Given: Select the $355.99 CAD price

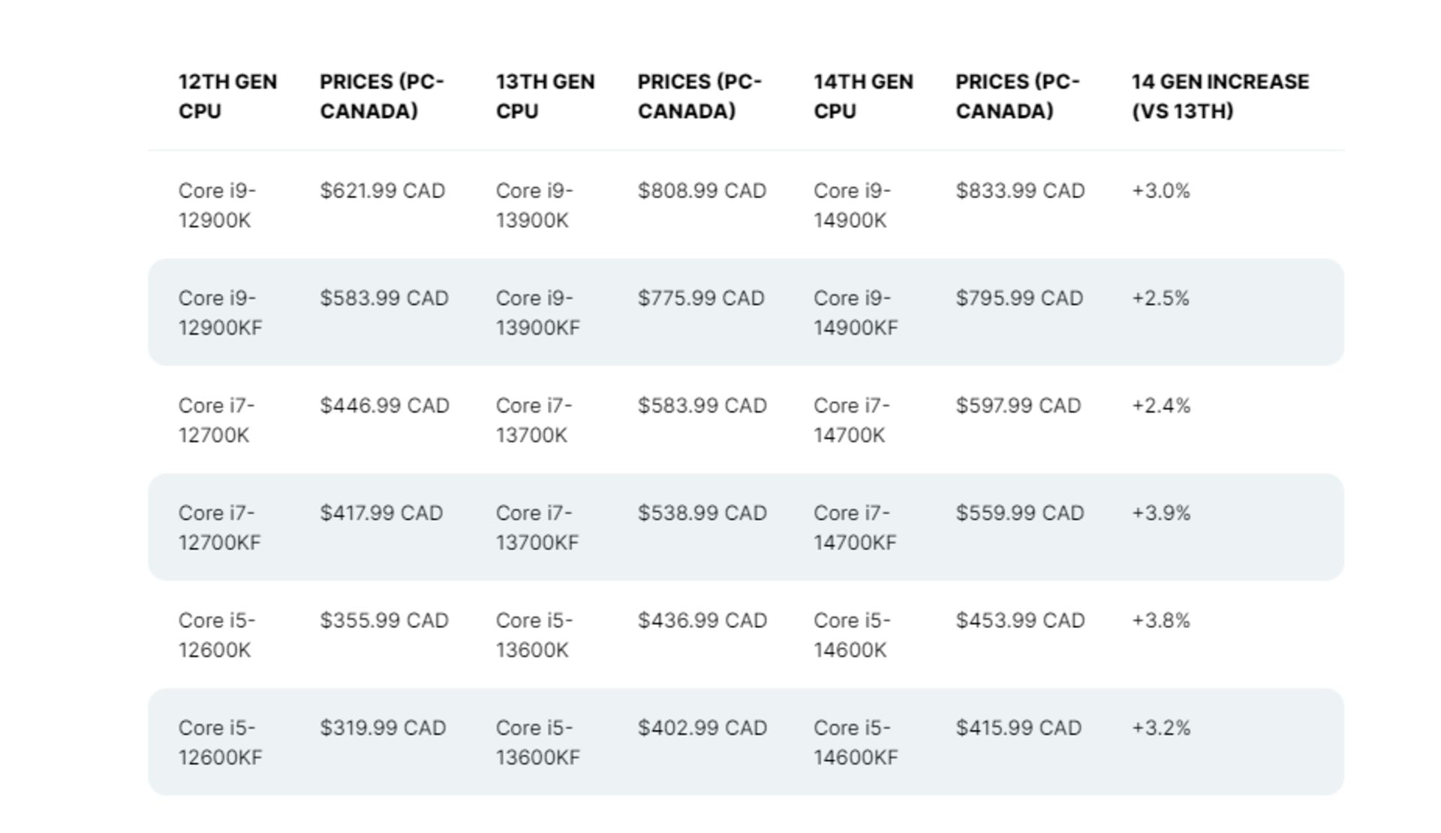Looking at the screenshot, I should [x=384, y=620].
